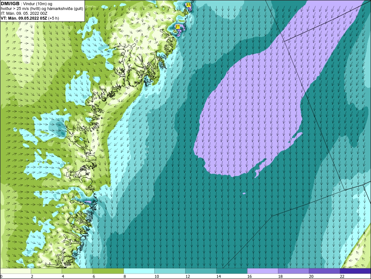Click the scale number 12
The width and height of the screenshot is (371, 279).
[x=188, y=277]
